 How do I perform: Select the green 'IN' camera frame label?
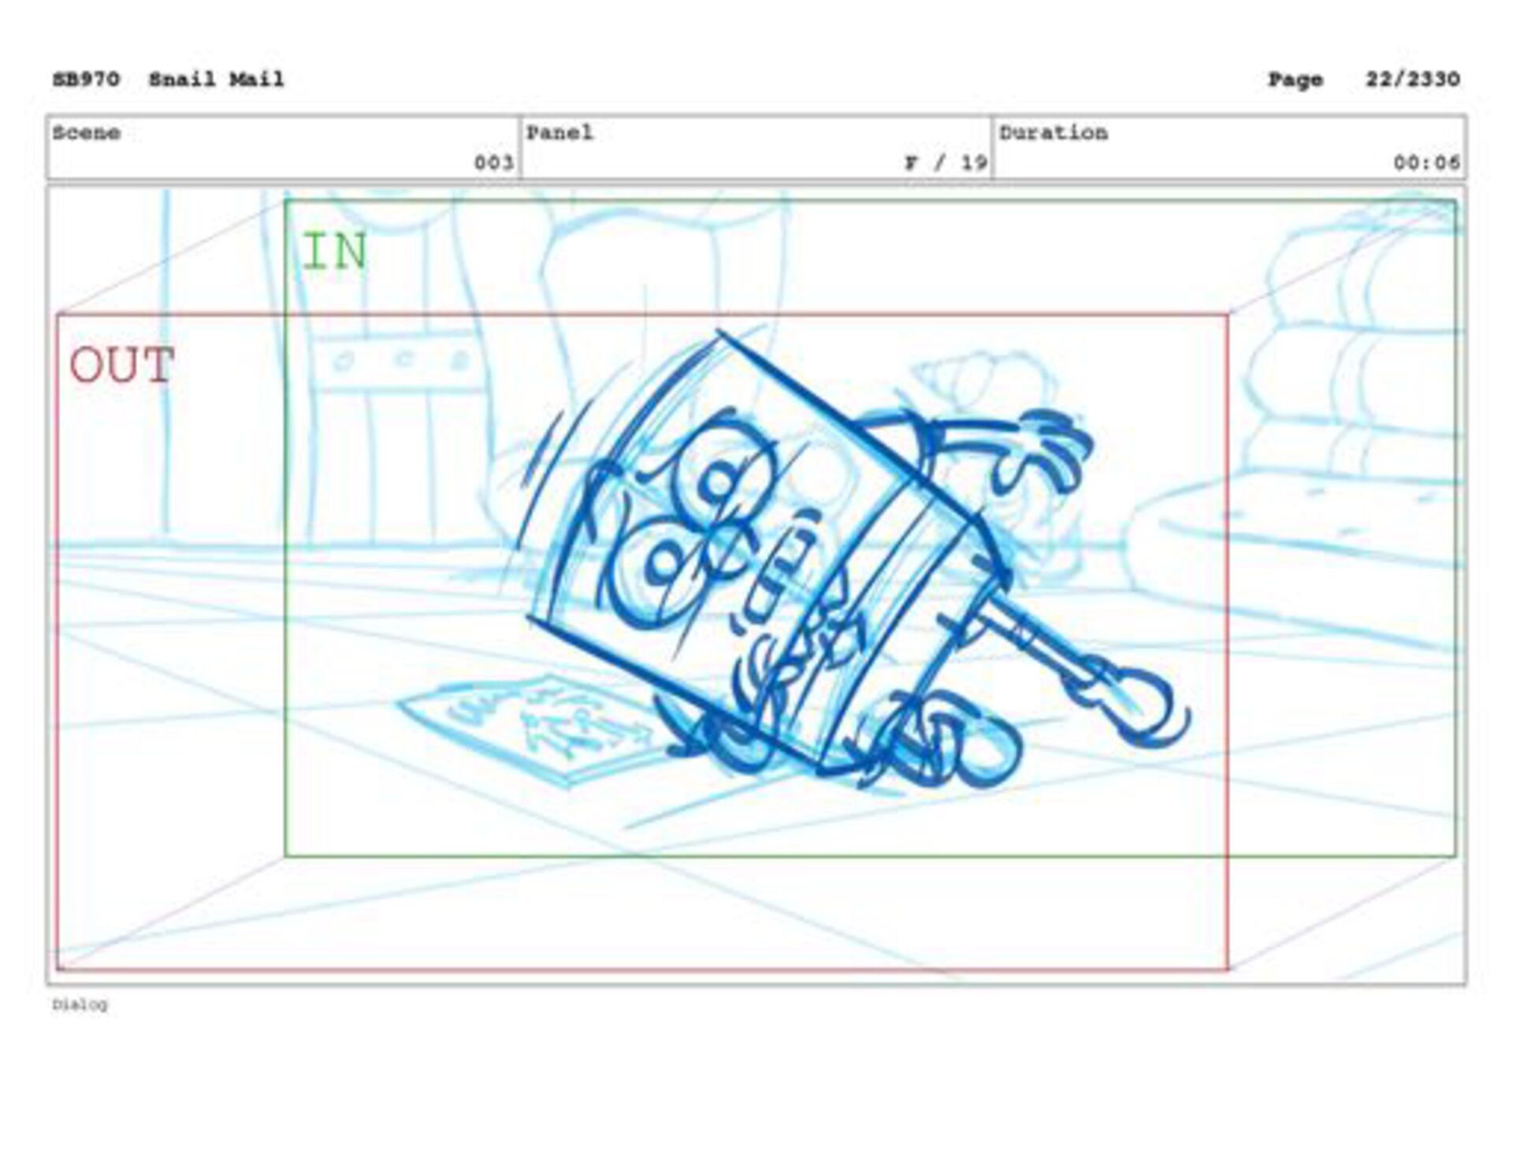point(335,251)
